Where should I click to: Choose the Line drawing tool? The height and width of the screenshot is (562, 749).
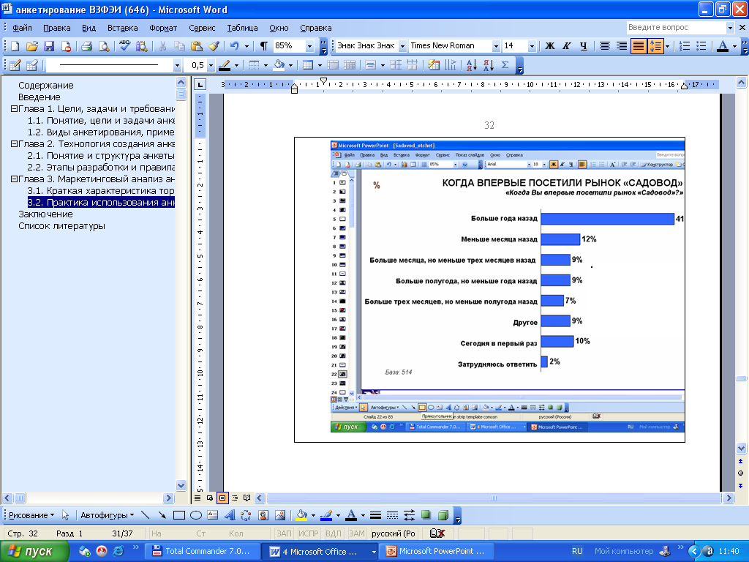pyautogui.click(x=146, y=515)
